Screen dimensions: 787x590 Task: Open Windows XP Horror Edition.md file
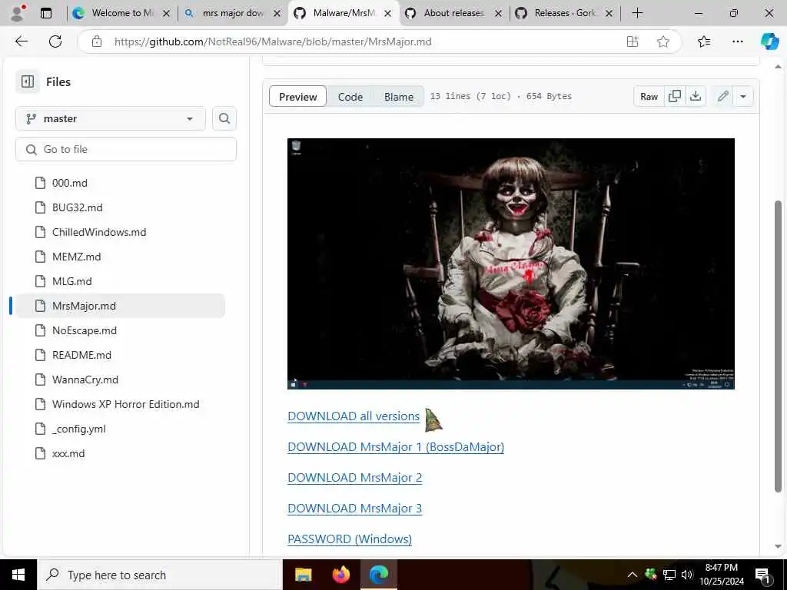pyautogui.click(x=125, y=404)
